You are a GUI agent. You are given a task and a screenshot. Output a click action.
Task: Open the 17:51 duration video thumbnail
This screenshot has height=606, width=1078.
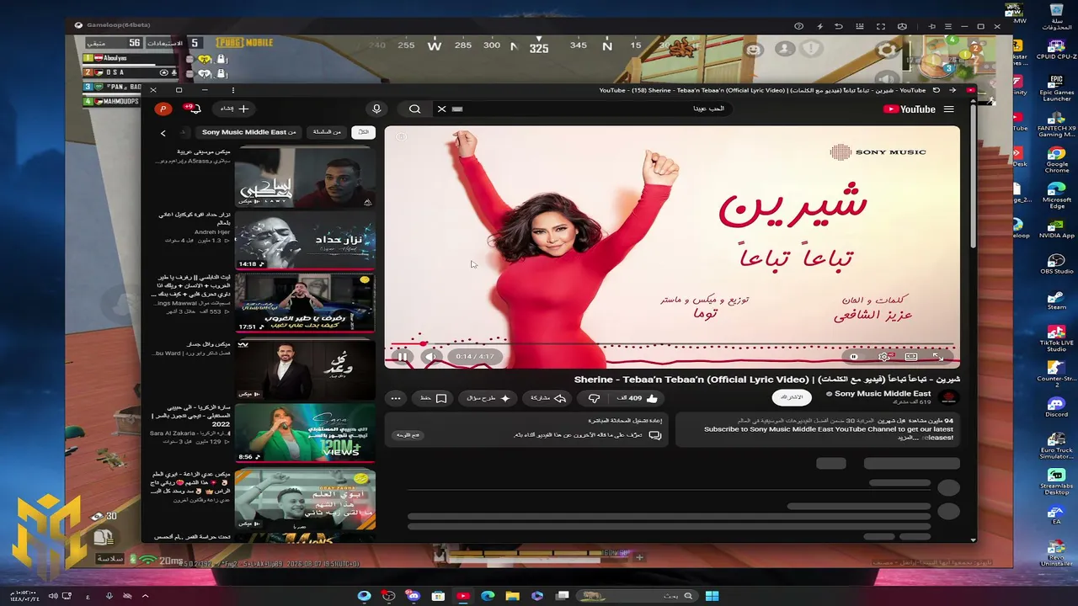pyautogui.click(x=305, y=303)
